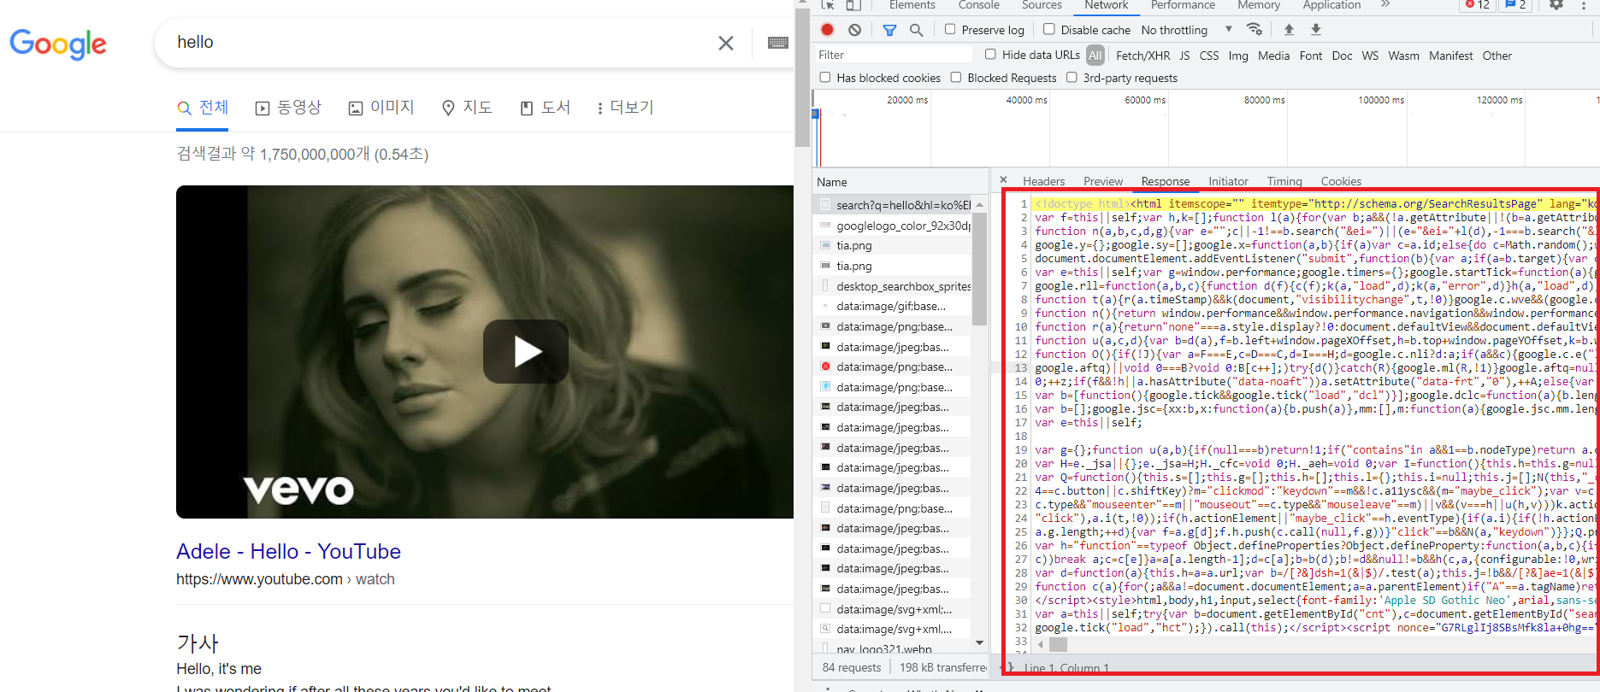Switch to the 이미지 search tab
Screen dimensions: 1600x692
[381, 108]
